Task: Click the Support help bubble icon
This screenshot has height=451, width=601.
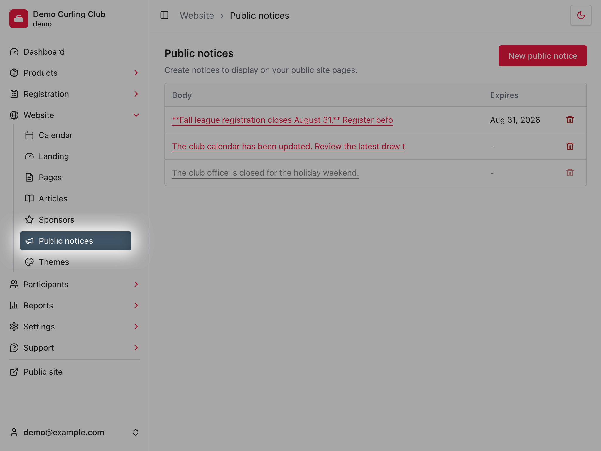Action: coord(14,348)
